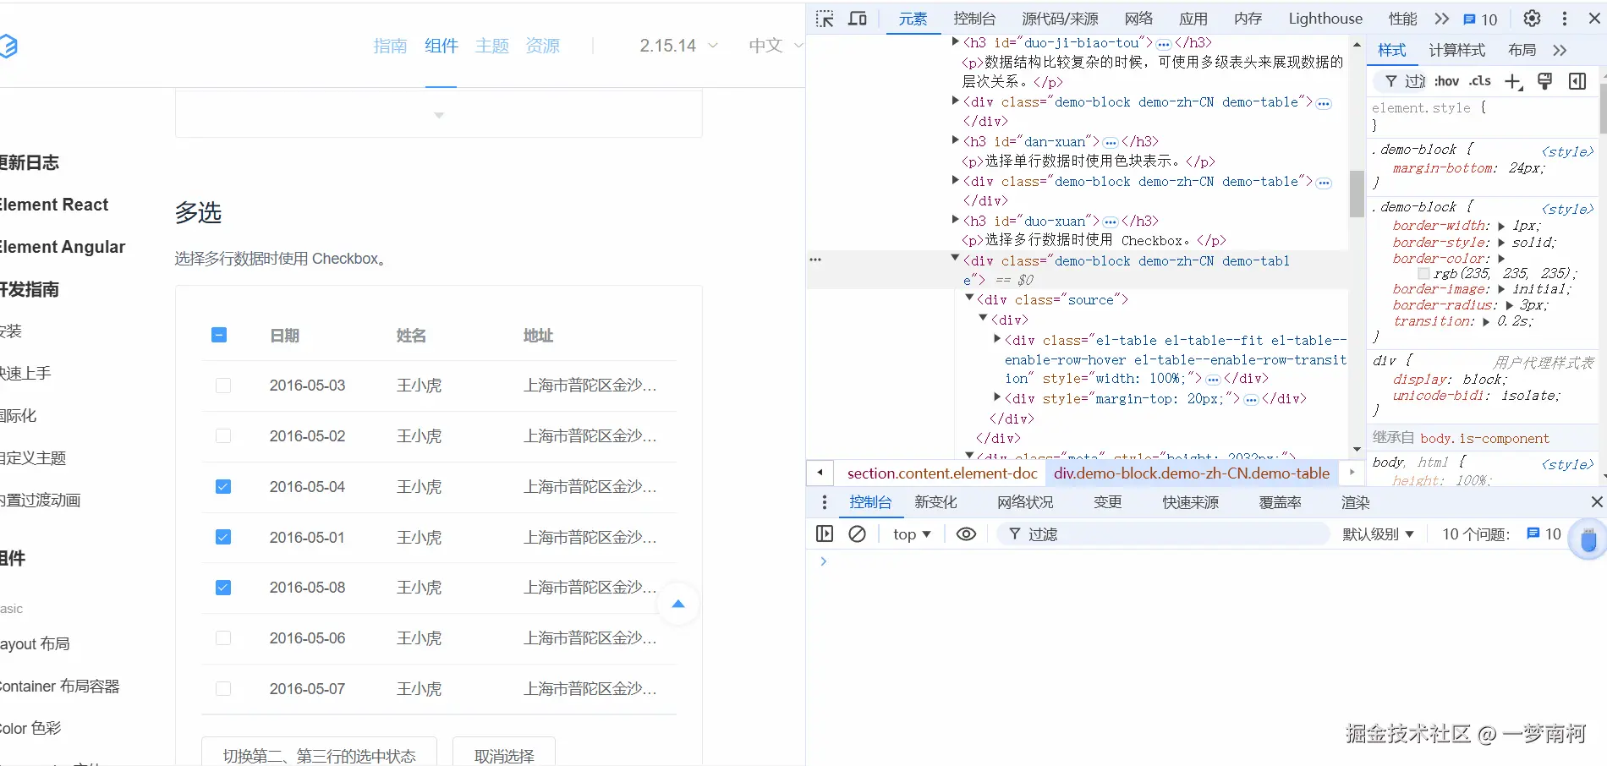Close the DevTools drawer
Screen dimensions: 1607x766
click(1597, 502)
